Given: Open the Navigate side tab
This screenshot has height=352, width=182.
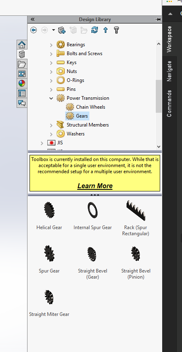Looking at the screenshot, I should 169,71.
